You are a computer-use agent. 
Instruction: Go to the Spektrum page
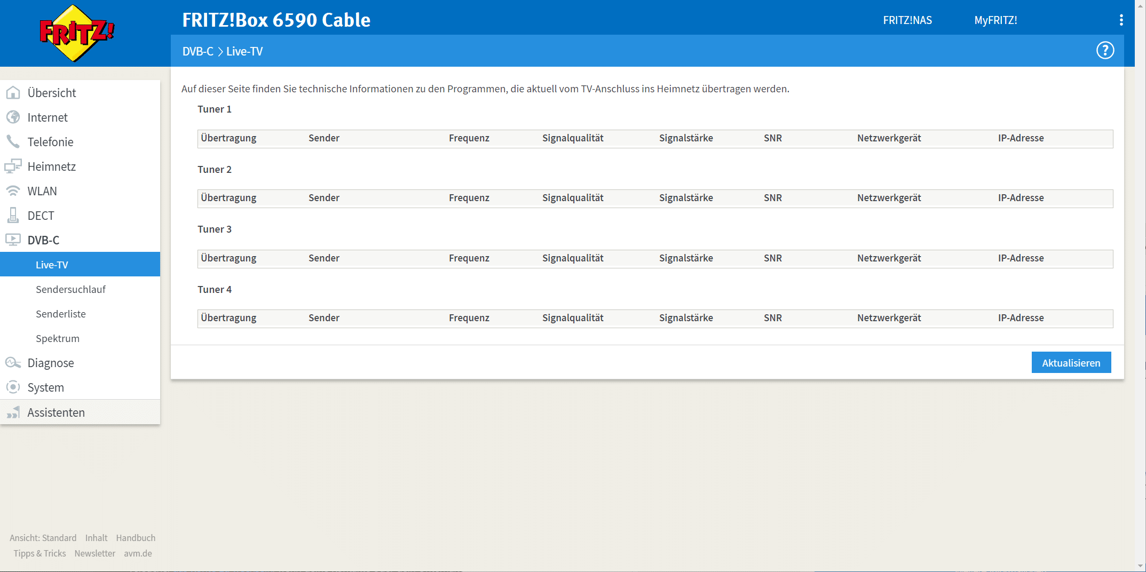point(57,338)
